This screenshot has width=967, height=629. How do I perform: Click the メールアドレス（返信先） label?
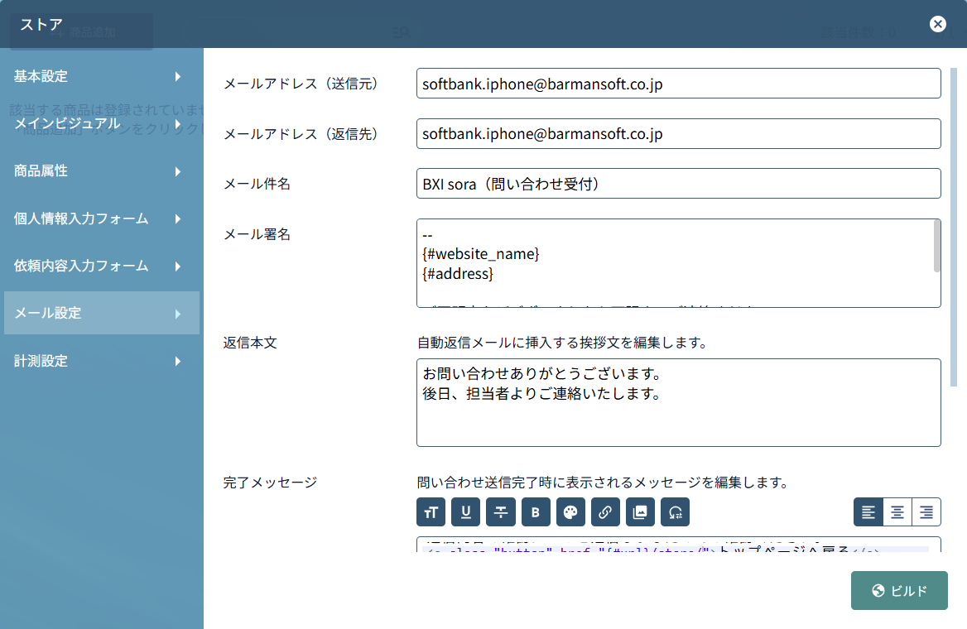pyautogui.click(x=301, y=134)
